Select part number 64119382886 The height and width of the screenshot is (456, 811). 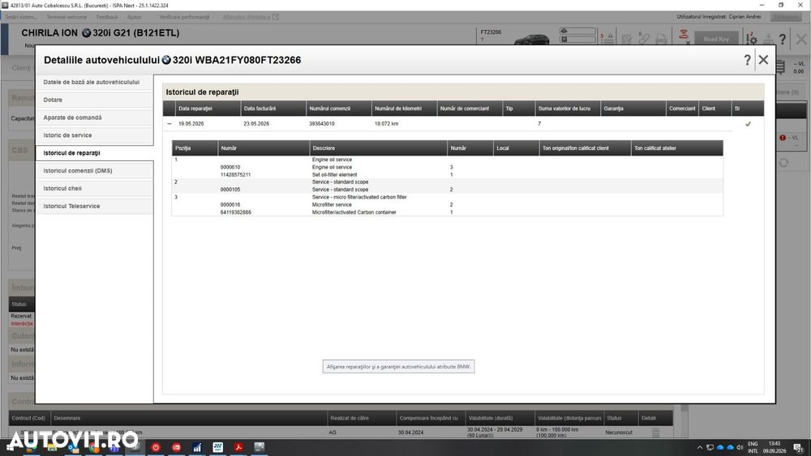pyautogui.click(x=236, y=212)
